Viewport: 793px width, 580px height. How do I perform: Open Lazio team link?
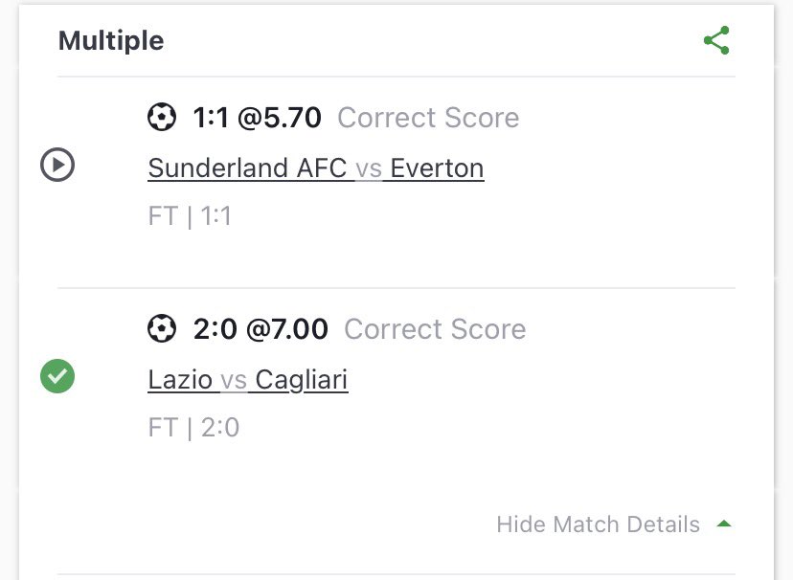tap(180, 380)
